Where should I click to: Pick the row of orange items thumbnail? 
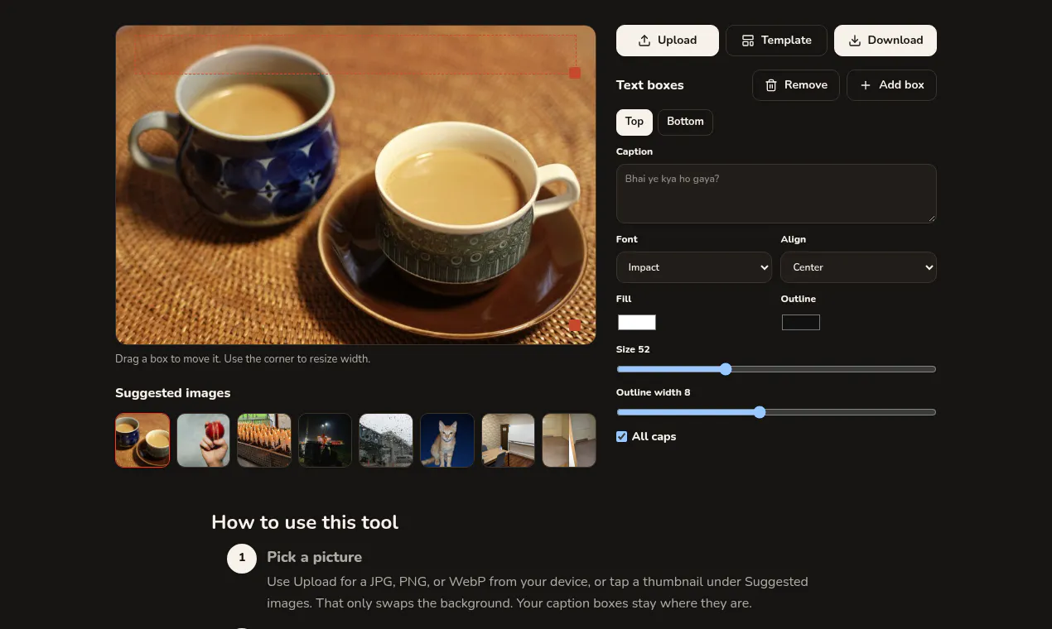point(264,440)
